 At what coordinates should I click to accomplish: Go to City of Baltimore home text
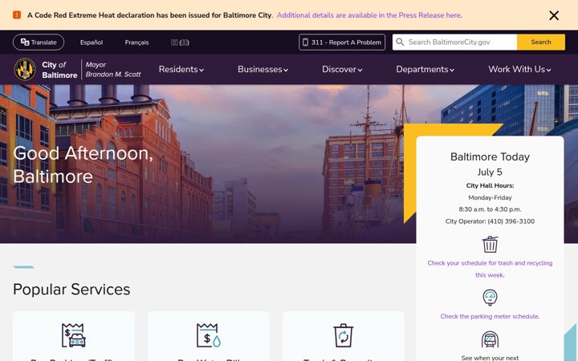59,70
